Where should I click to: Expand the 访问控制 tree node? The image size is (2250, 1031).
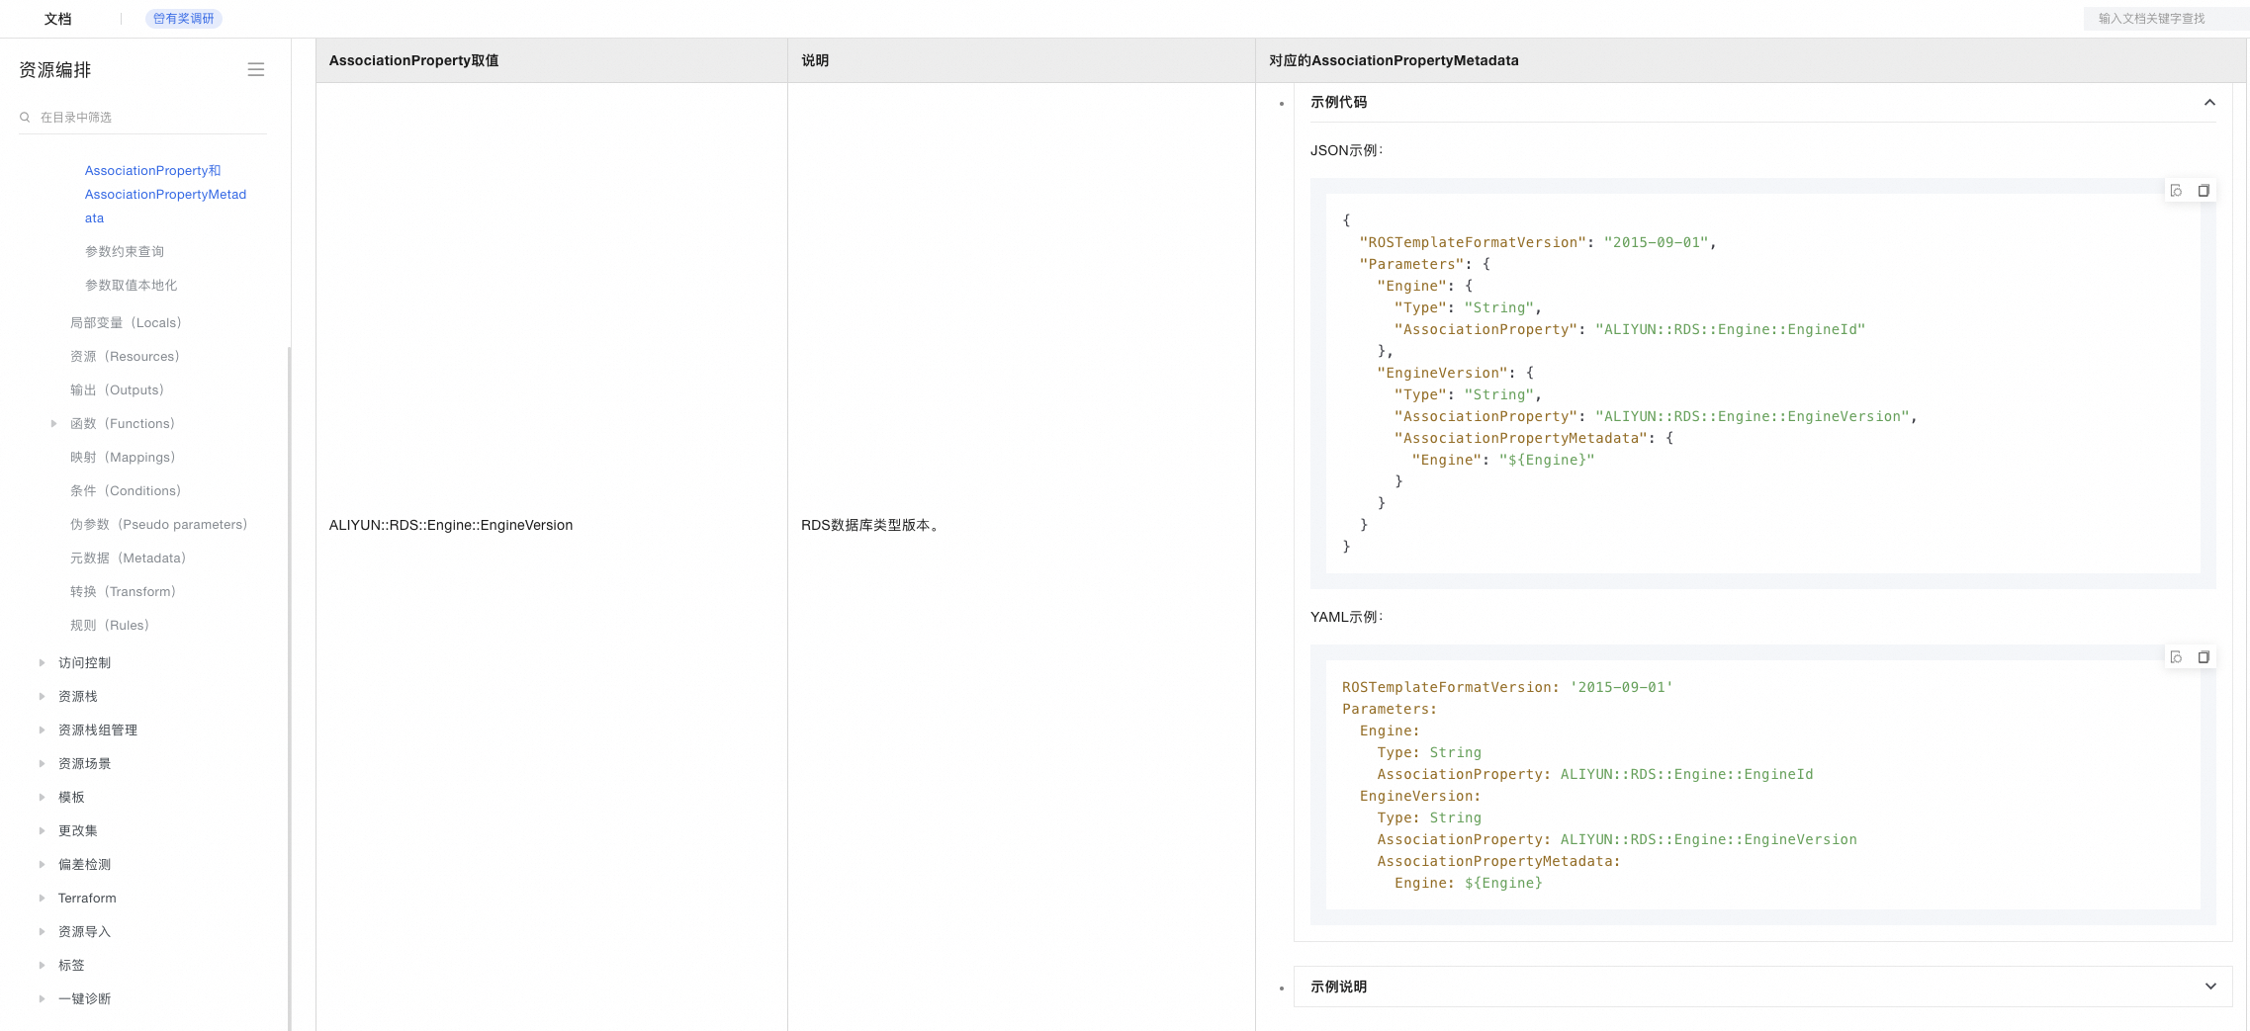tap(42, 662)
